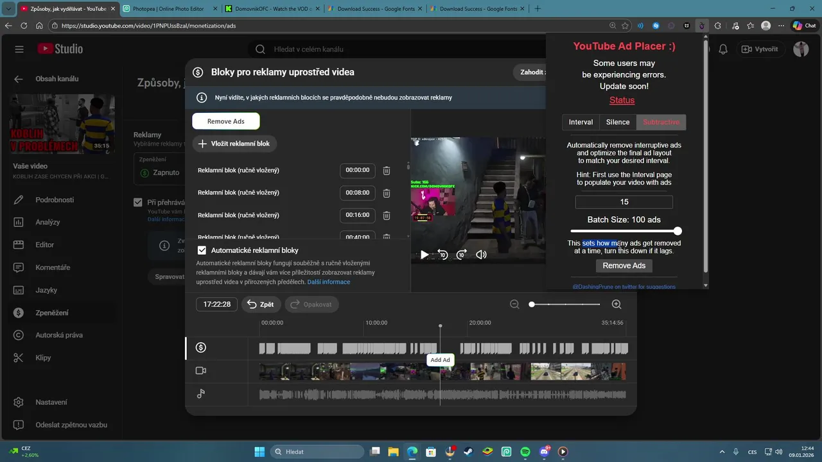This screenshot has width=822, height=462.
Task: Open the video thumbnail KOBLIH V PROBLÉMECH
Action: point(62,124)
